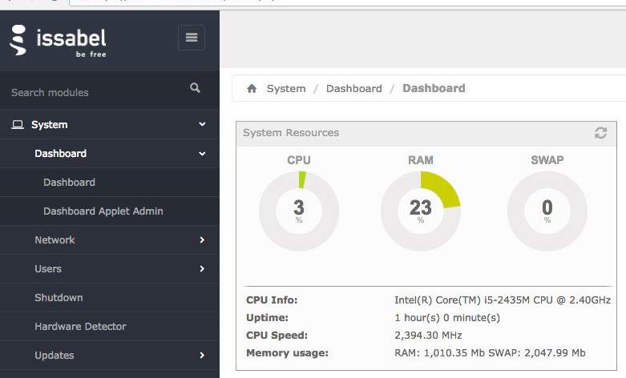Open Dashboard Applet Admin
The height and width of the screenshot is (378, 626).
103,211
